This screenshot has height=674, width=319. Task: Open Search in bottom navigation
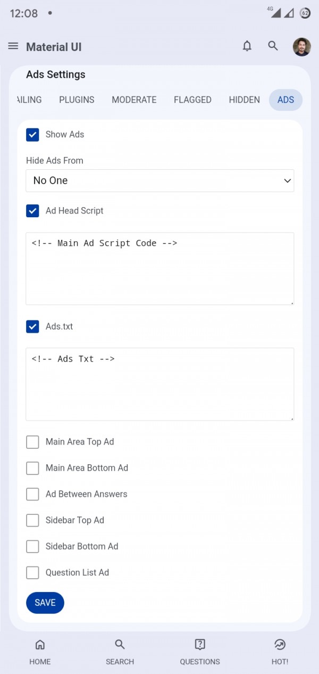(120, 652)
